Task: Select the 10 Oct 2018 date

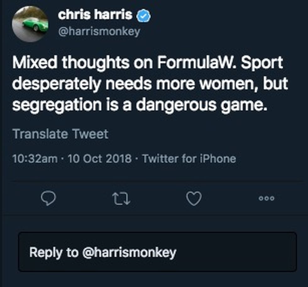Action: pos(100,159)
